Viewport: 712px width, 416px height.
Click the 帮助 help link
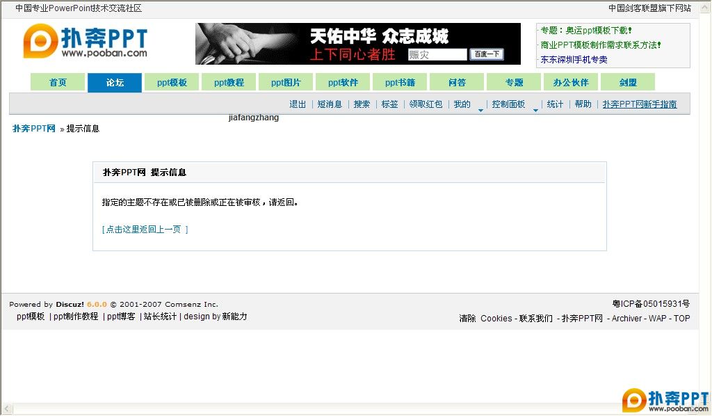click(583, 104)
